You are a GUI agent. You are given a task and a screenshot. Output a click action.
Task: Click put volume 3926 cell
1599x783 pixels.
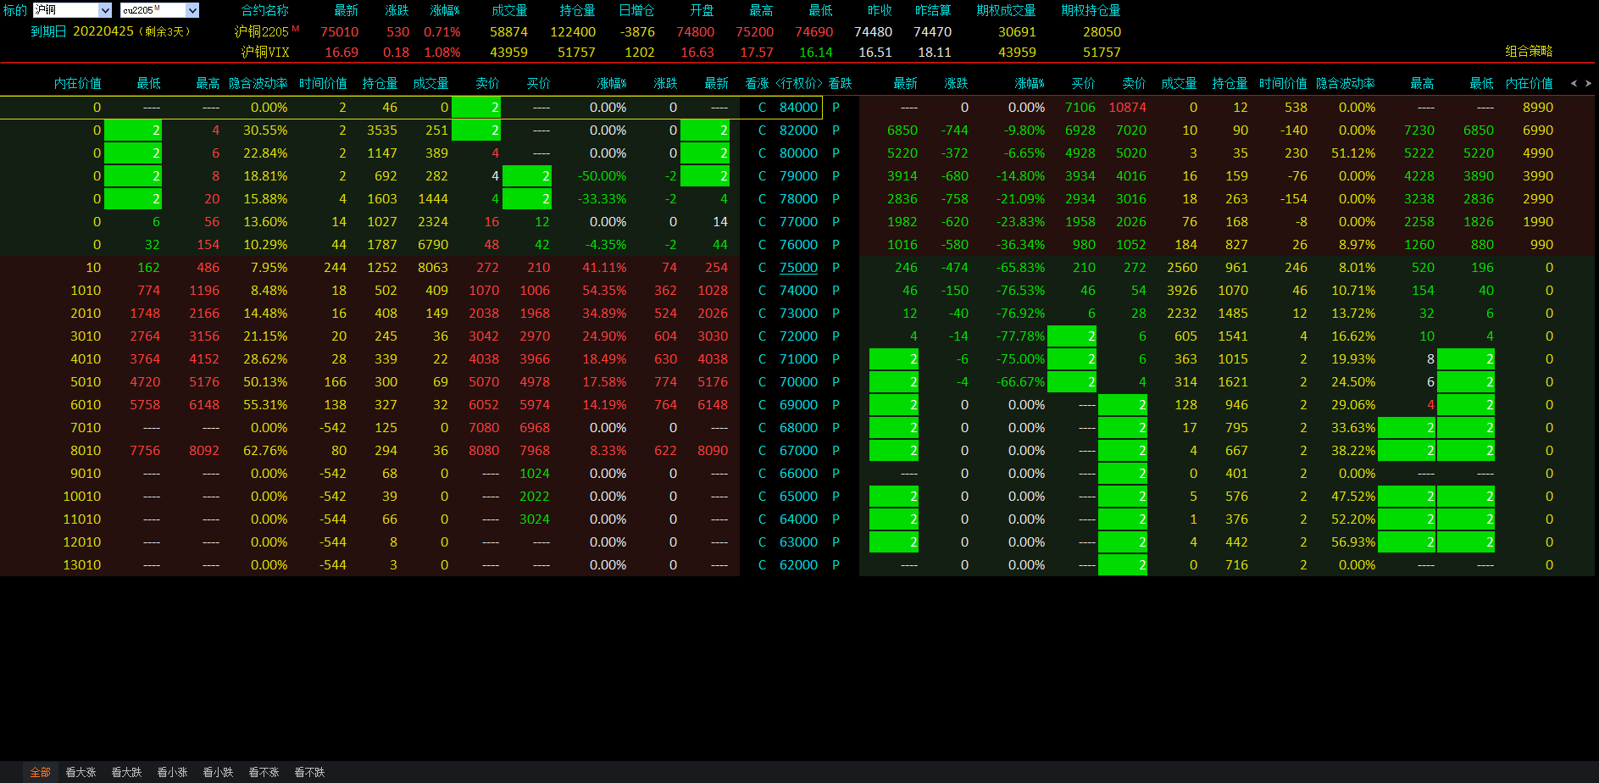(x=1181, y=291)
